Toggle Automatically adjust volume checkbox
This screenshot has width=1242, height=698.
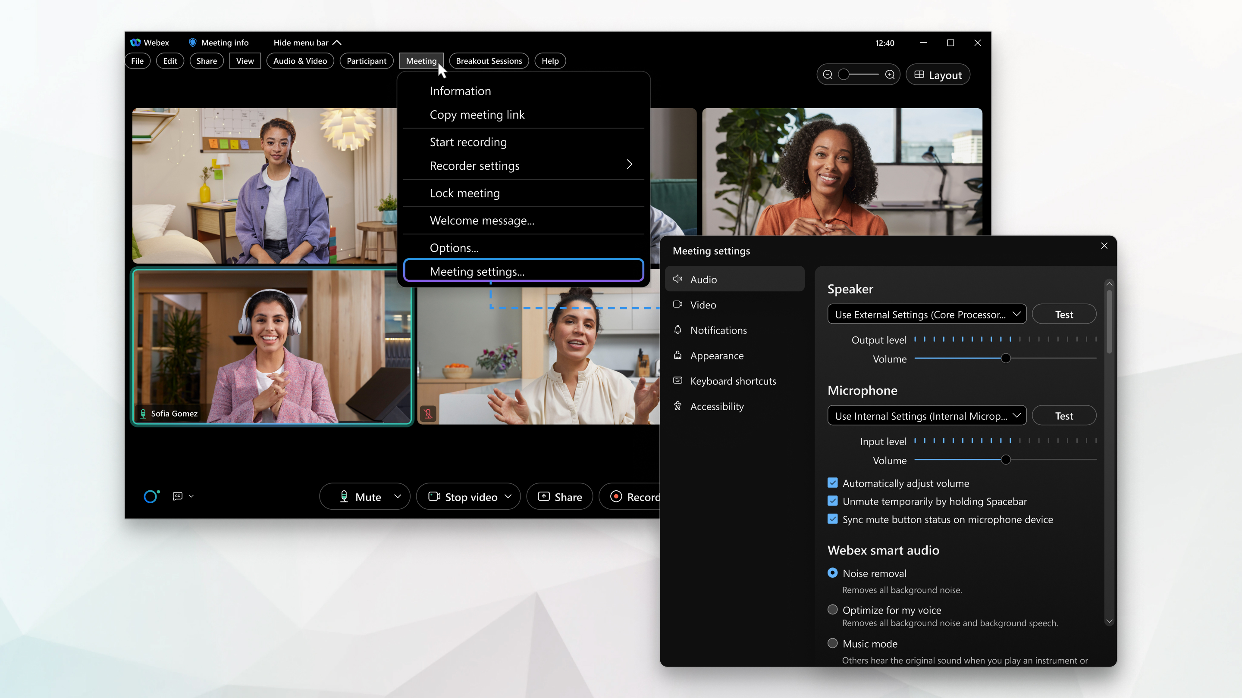[832, 483]
